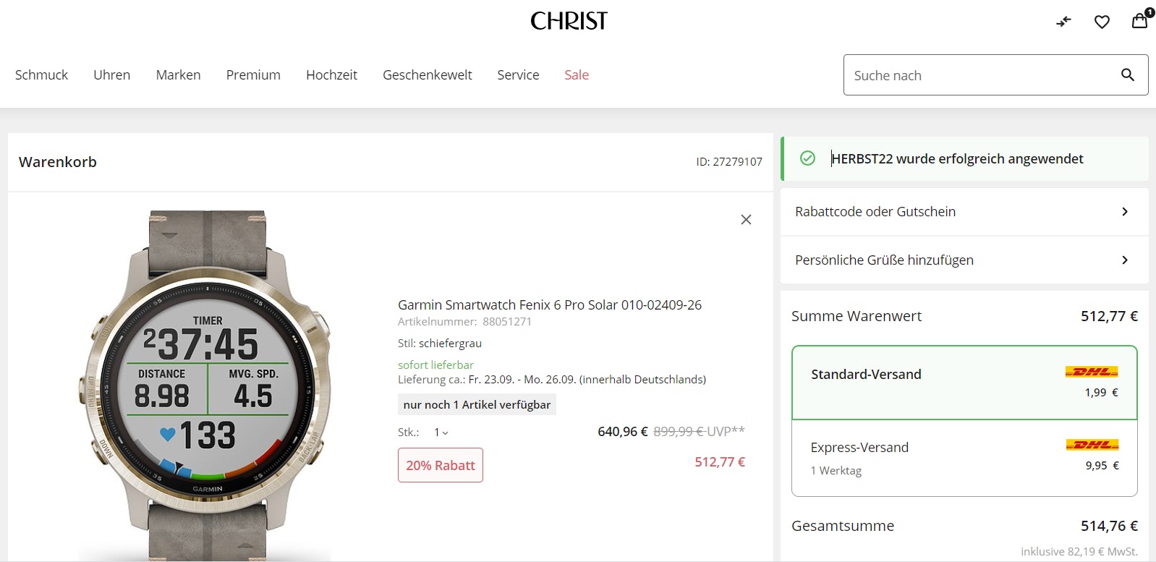
Task: Click the 20% Rabatt badge
Action: (440, 465)
